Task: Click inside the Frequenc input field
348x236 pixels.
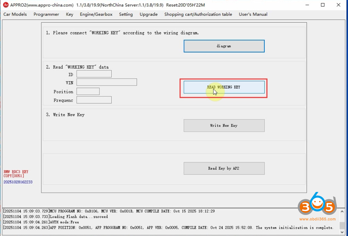Action: coord(94,100)
